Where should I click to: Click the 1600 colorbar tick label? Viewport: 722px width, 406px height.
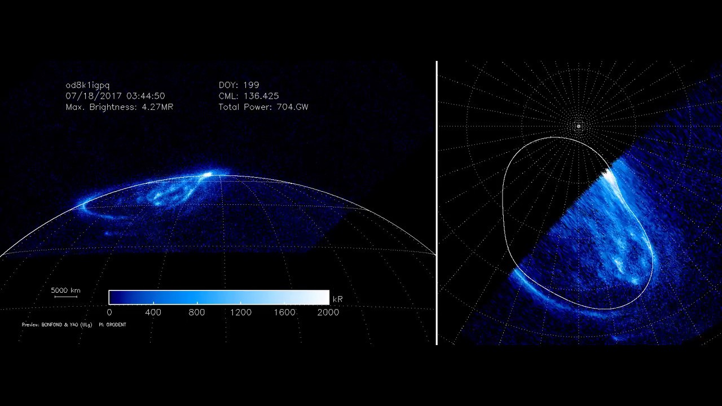[284, 312]
